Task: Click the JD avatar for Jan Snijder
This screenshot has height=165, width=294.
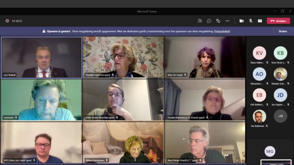Action: tap(280, 95)
